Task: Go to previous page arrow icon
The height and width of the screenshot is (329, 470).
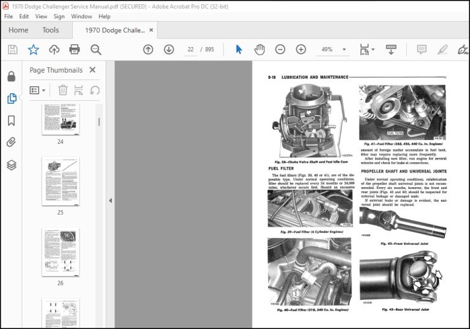Action: point(148,50)
